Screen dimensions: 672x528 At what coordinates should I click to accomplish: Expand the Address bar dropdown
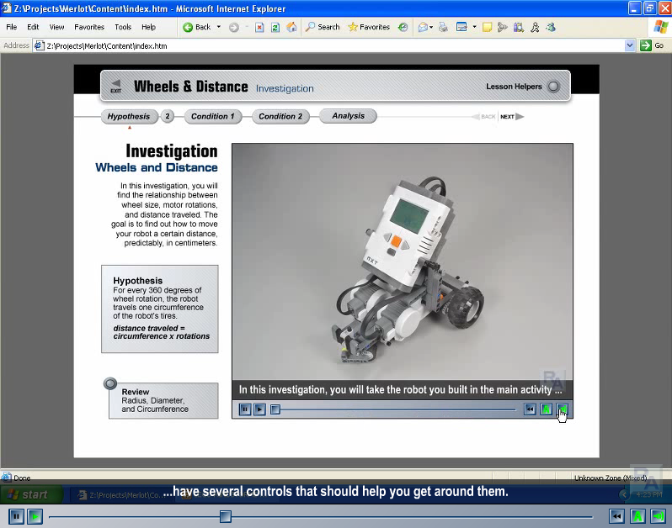pyautogui.click(x=630, y=45)
